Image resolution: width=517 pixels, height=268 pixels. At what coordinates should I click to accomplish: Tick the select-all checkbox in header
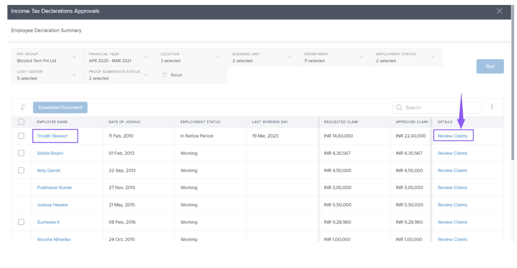point(21,122)
